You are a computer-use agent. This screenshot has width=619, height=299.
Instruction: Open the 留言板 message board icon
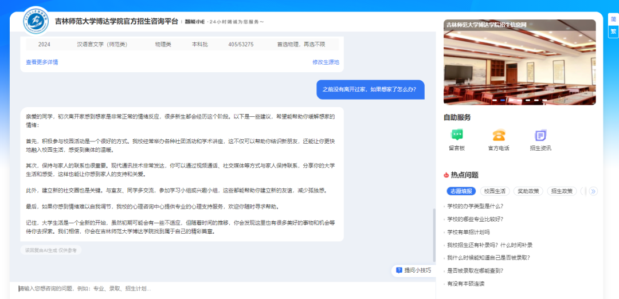point(457,136)
